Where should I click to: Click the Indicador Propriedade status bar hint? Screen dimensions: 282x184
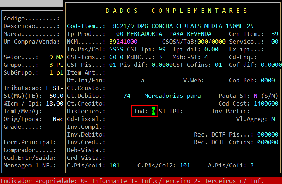coord(132,181)
